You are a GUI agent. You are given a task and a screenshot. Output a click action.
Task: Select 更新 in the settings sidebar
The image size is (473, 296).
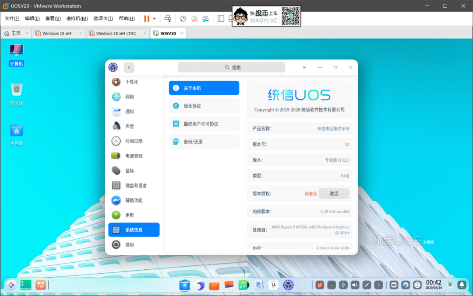(x=134, y=215)
